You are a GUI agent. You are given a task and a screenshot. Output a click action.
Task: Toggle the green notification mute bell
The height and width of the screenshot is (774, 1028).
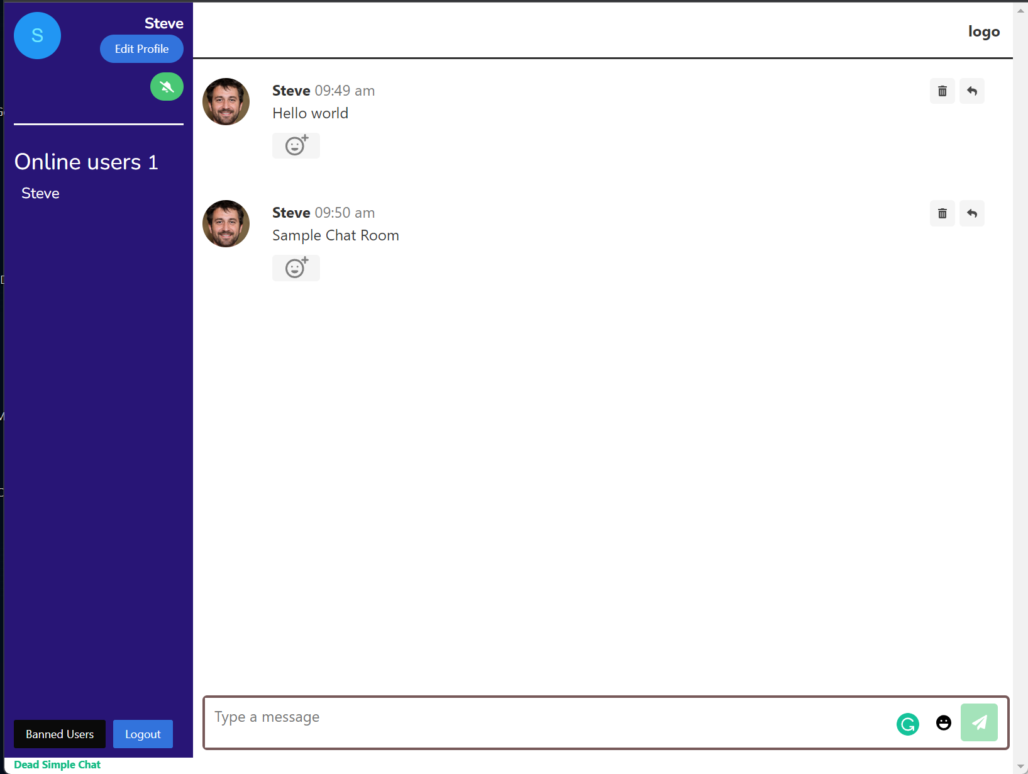[167, 87]
